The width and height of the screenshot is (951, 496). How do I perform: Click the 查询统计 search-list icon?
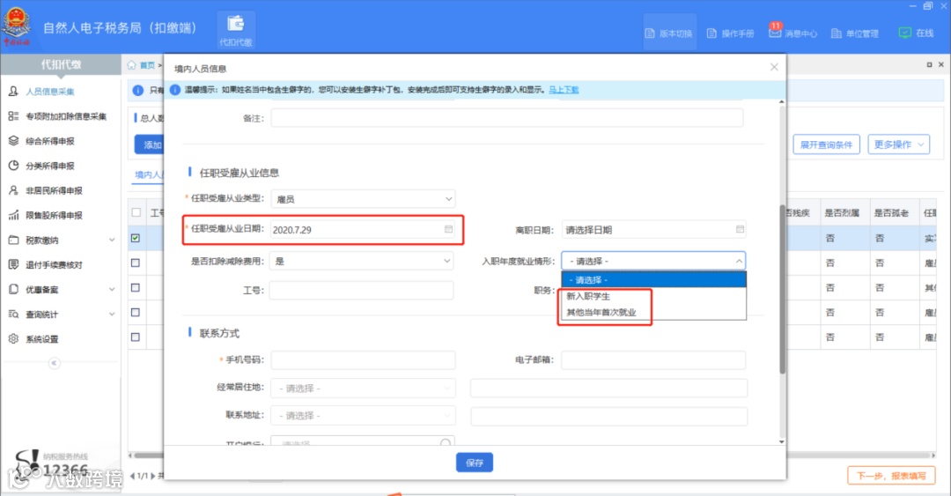13,314
